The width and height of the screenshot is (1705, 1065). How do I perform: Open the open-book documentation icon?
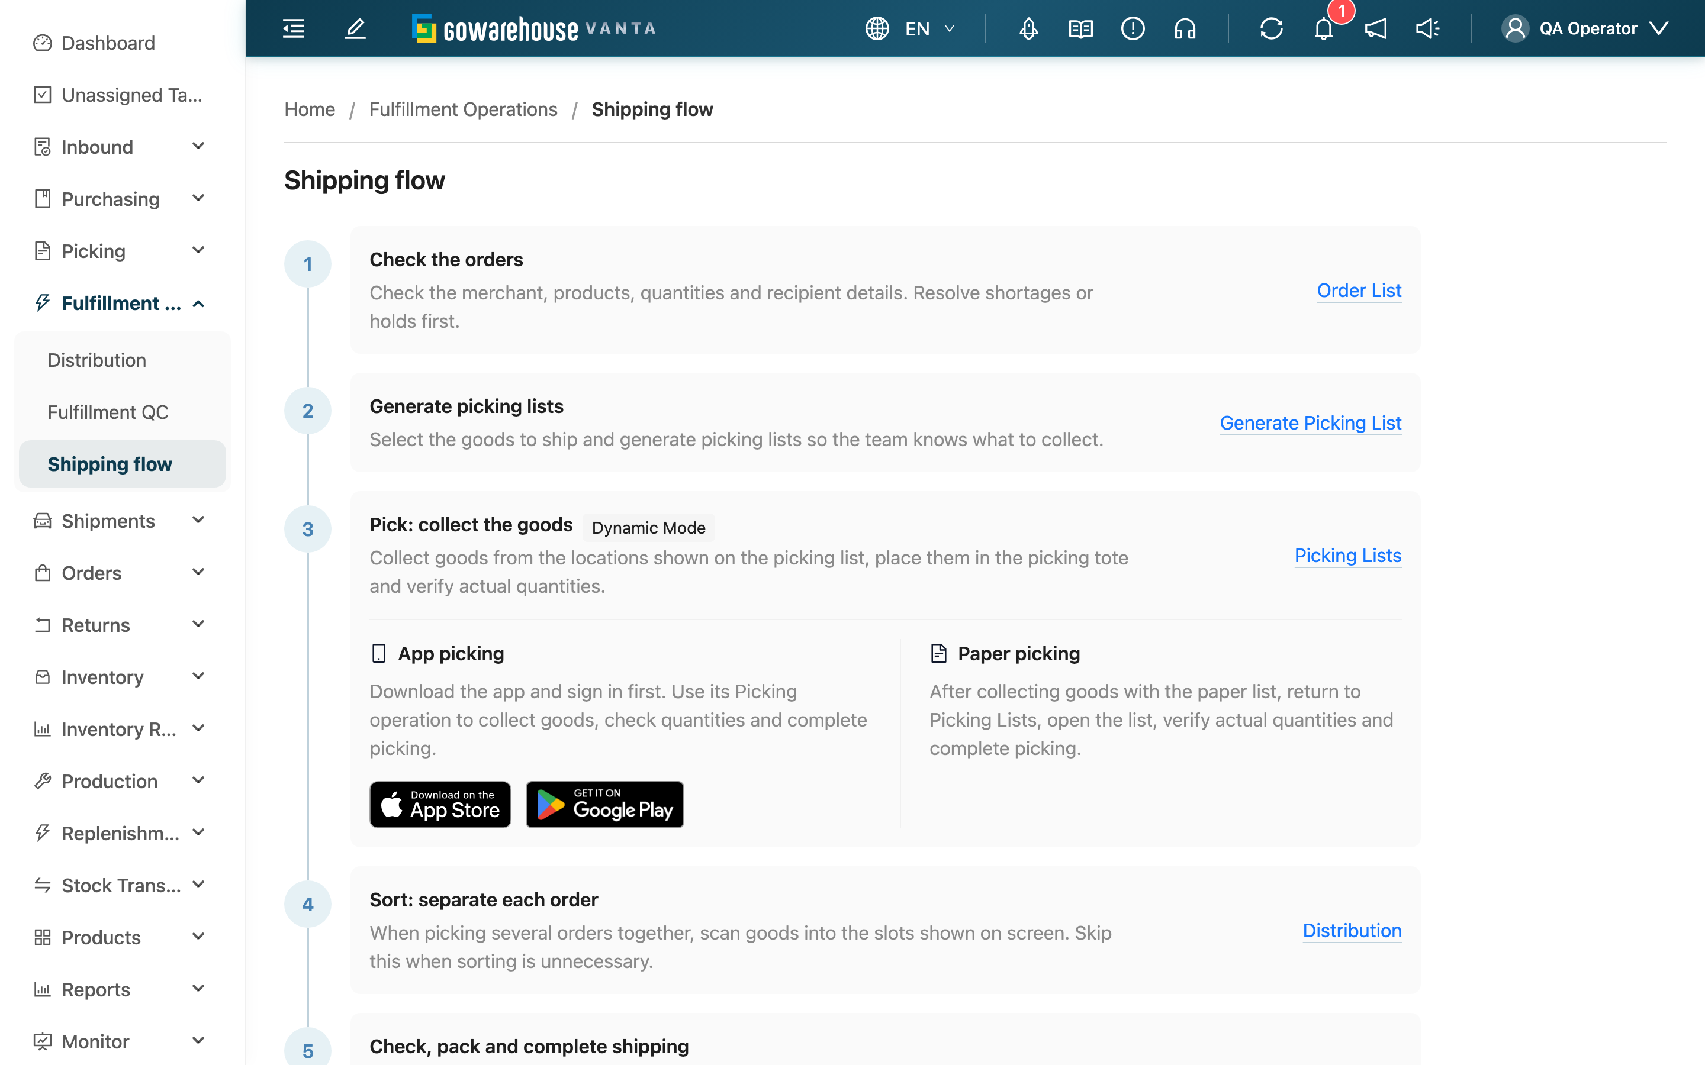pos(1081,29)
